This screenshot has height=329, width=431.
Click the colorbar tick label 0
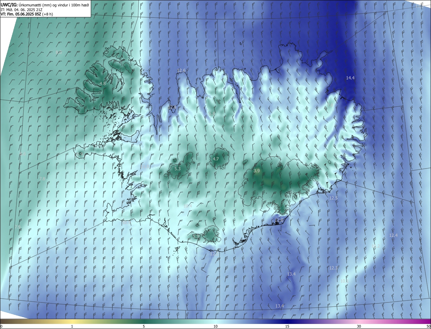(1, 326)
